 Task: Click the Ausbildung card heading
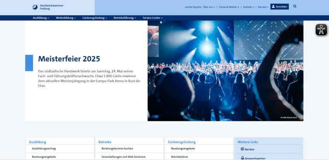click(38, 142)
